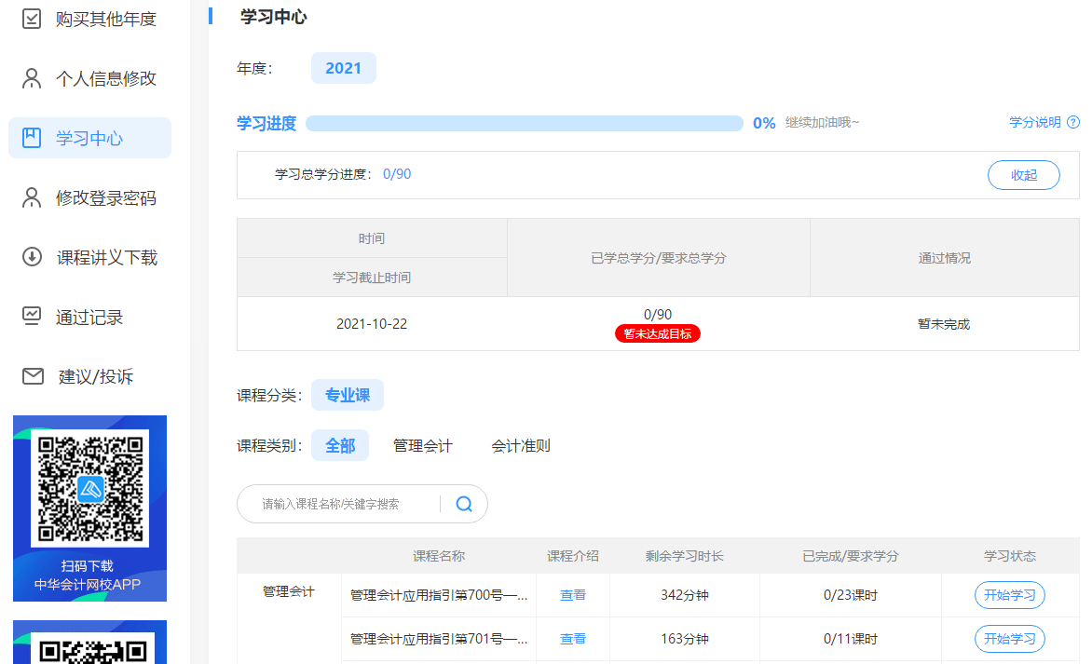Click the 时间 header cell
Screen dimensions: 1092x664
[372, 238]
